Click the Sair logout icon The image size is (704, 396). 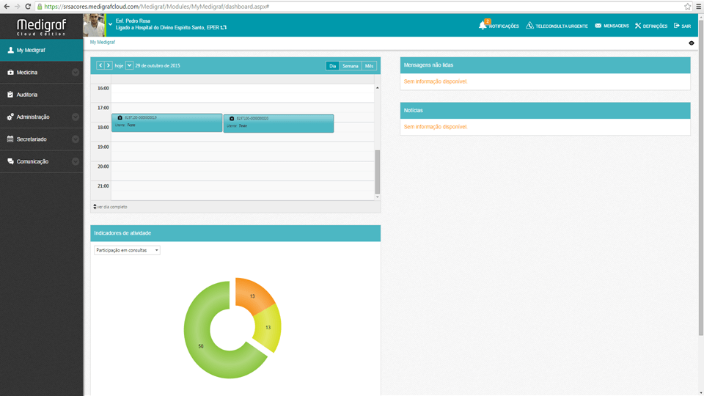tap(677, 26)
